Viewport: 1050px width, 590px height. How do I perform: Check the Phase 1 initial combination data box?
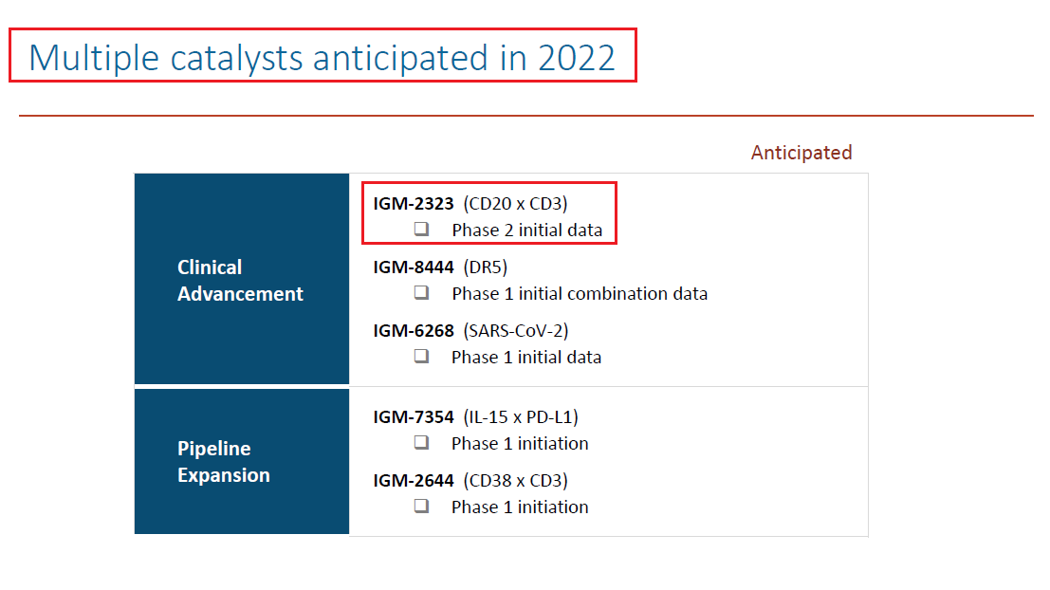tap(421, 293)
